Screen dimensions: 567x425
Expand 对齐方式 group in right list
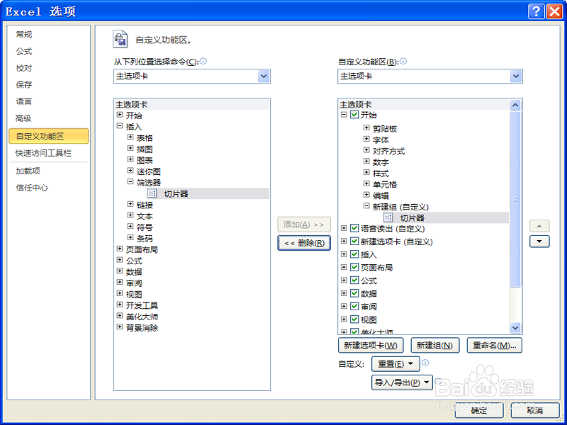pyautogui.click(x=366, y=150)
